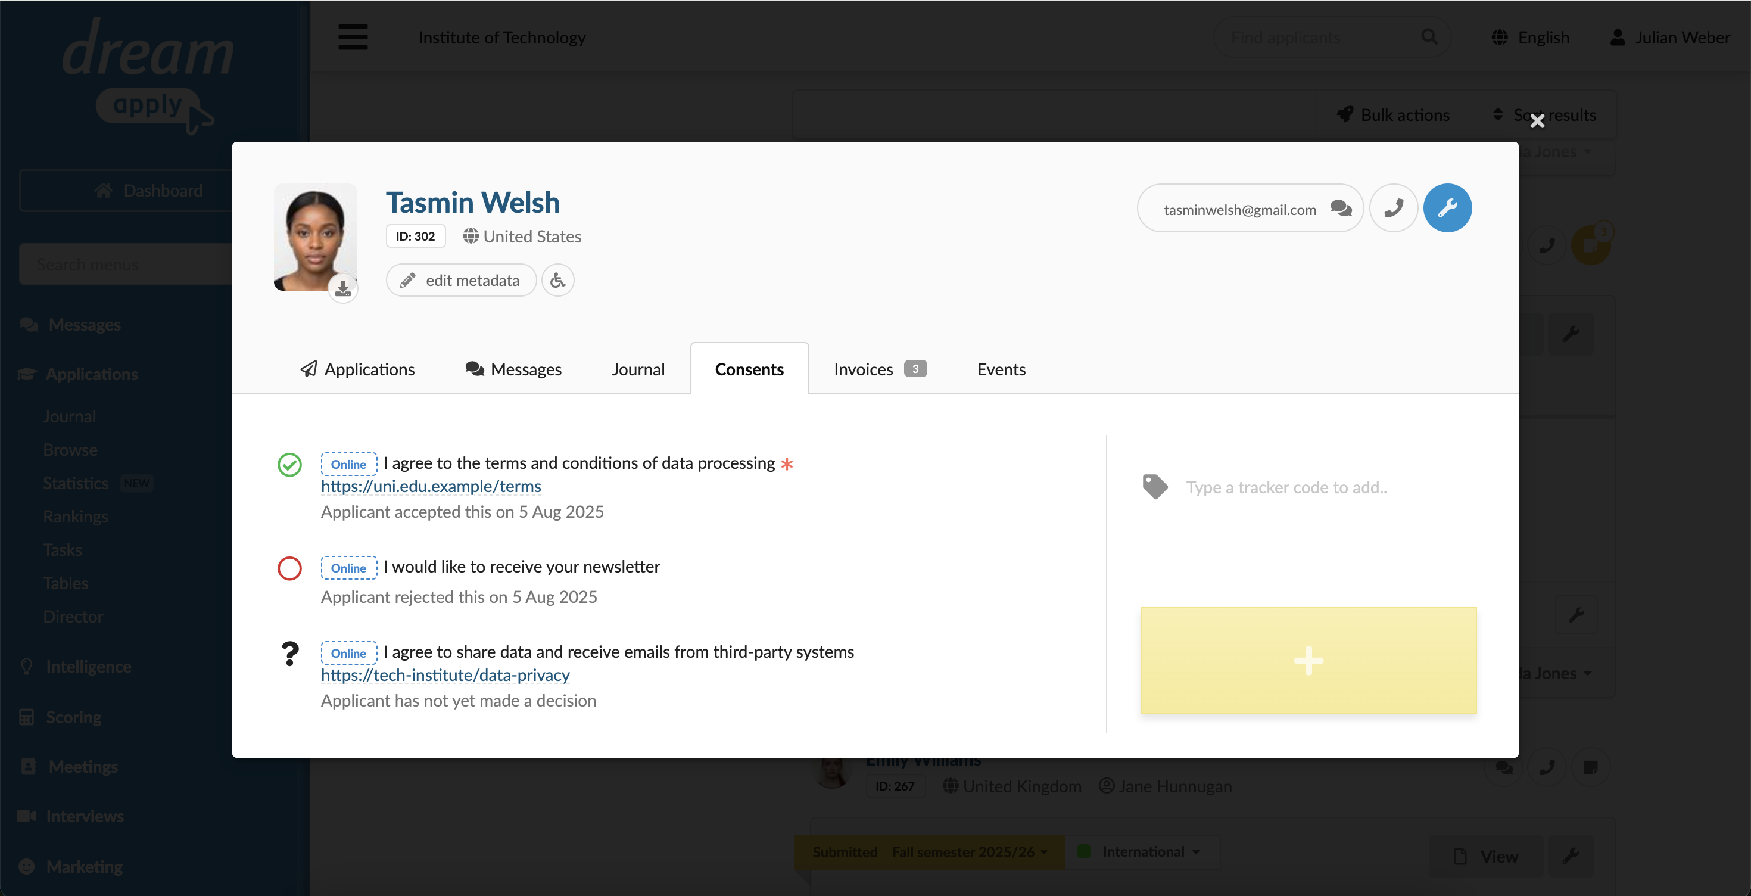This screenshot has height=896, width=1751.
Task: Toggle the accepted green checkmark for data processing consent
Action: tap(289, 465)
